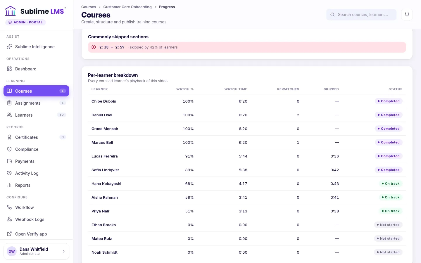The height and width of the screenshot is (263, 421).
Task: Select learner Chloe Dubois
Action: 104,101
